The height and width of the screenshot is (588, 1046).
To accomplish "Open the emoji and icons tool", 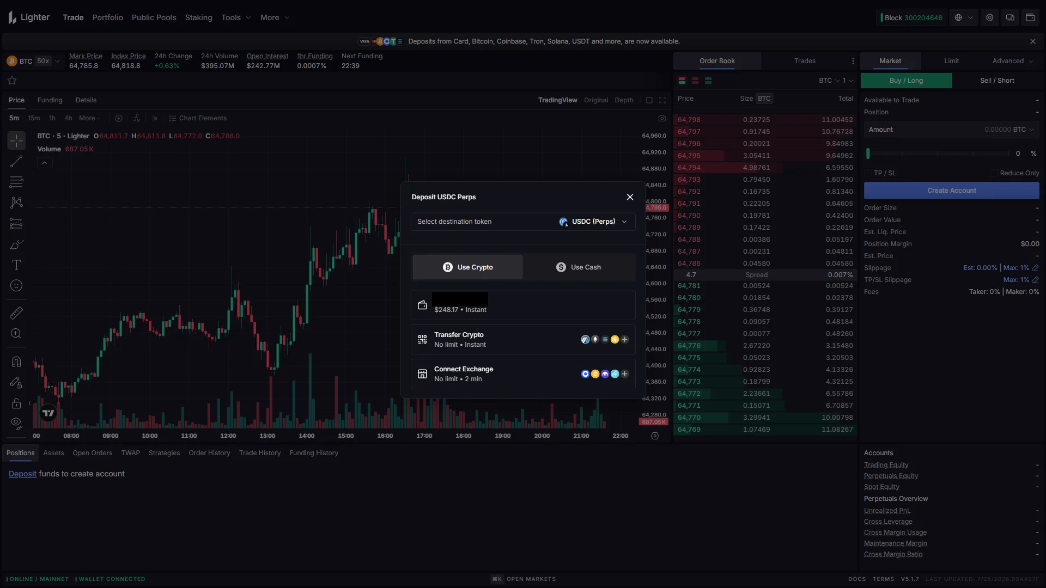I will 16,285.
